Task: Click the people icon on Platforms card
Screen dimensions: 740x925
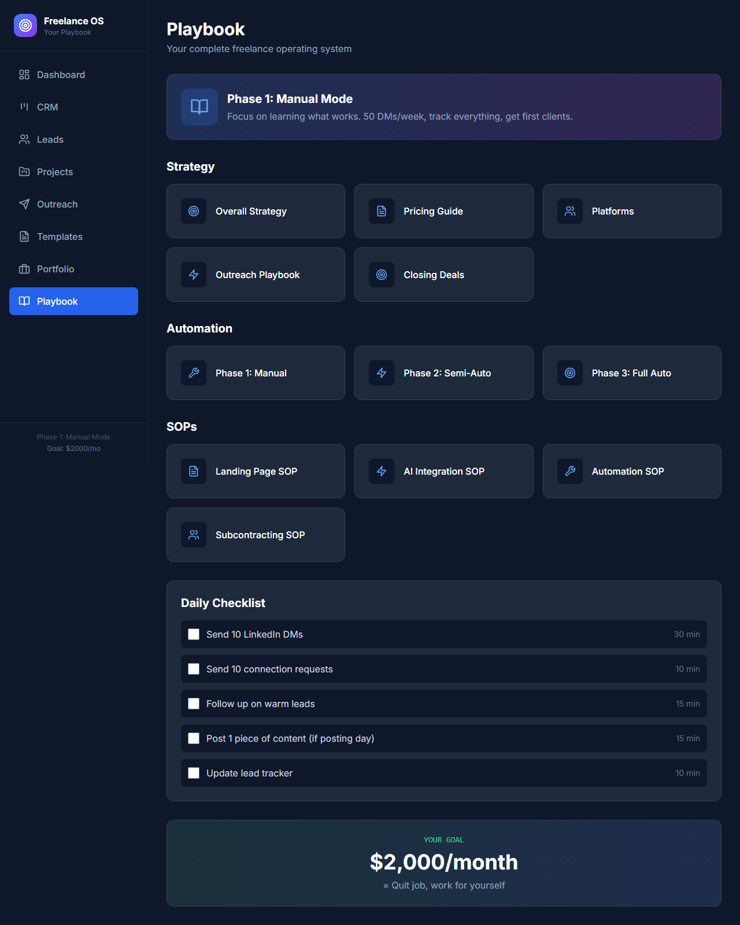Action: pos(570,211)
